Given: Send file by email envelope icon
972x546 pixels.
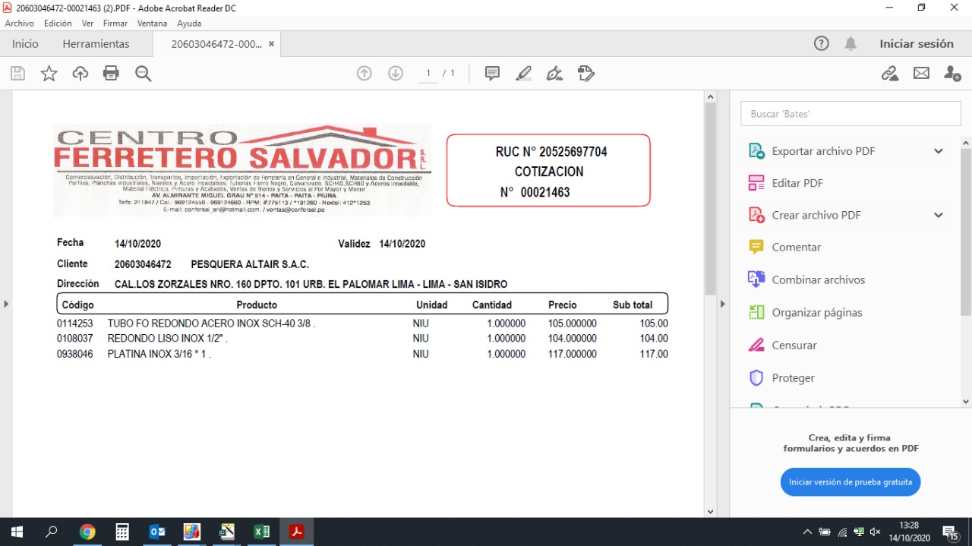Looking at the screenshot, I should click(921, 74).
